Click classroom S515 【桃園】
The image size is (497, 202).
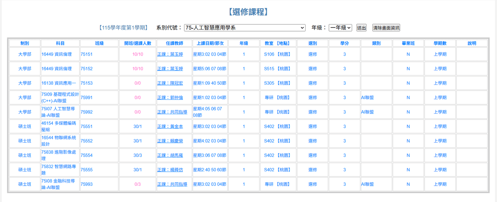tap(278, 69)
